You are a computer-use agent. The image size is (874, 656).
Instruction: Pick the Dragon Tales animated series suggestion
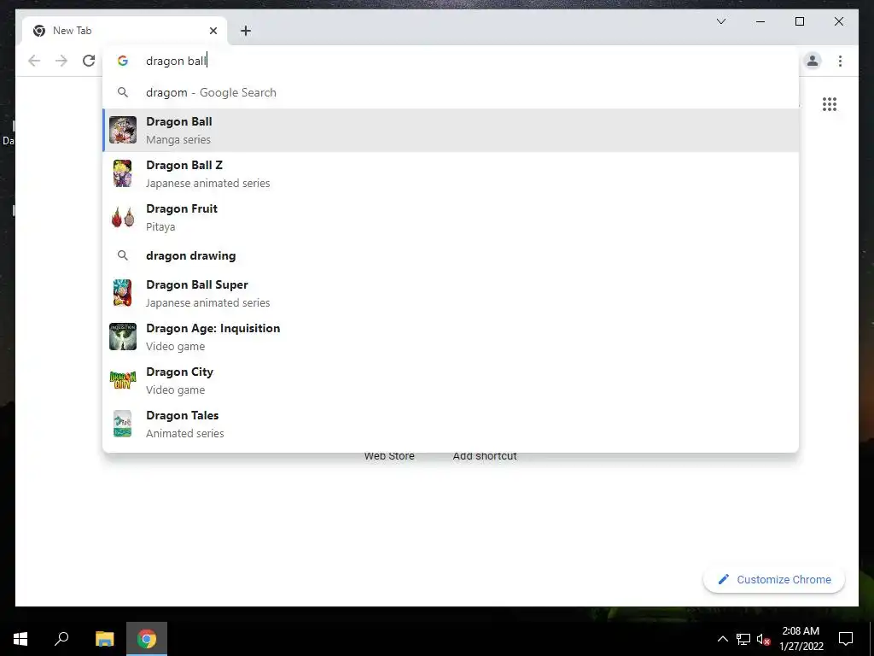451,424
